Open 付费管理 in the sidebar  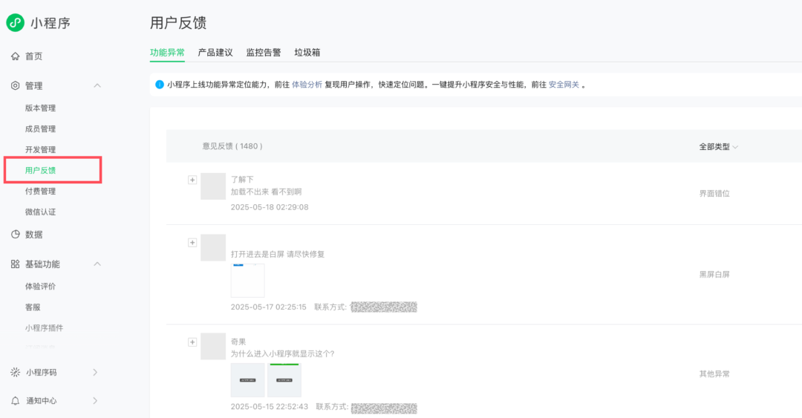click(40, 191)
